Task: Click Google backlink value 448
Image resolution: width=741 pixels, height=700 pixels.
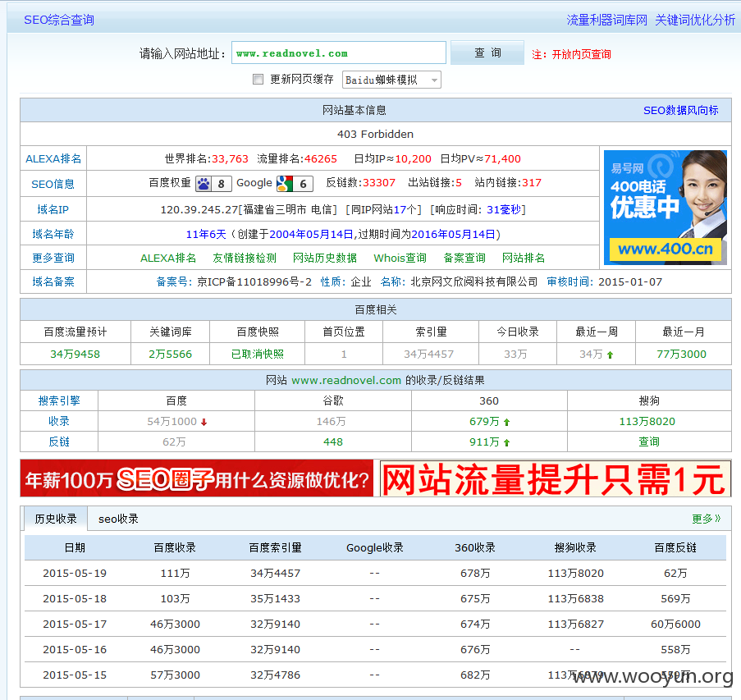Action: [x=333, y=442]
